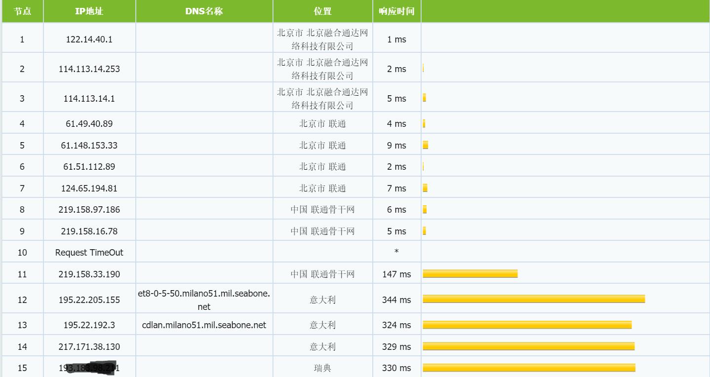The image size is (710, 377).
Task: Click the asterisk in row 10
Action: point(396,252)
